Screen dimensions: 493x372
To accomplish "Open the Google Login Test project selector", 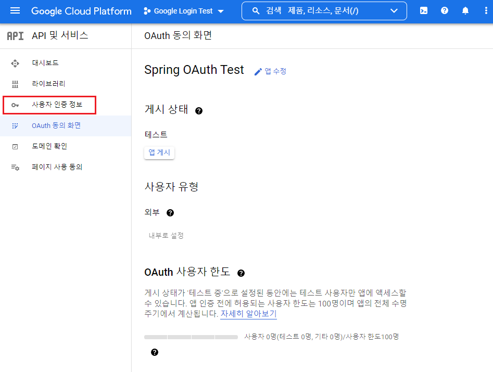I will tap(184, 11).
